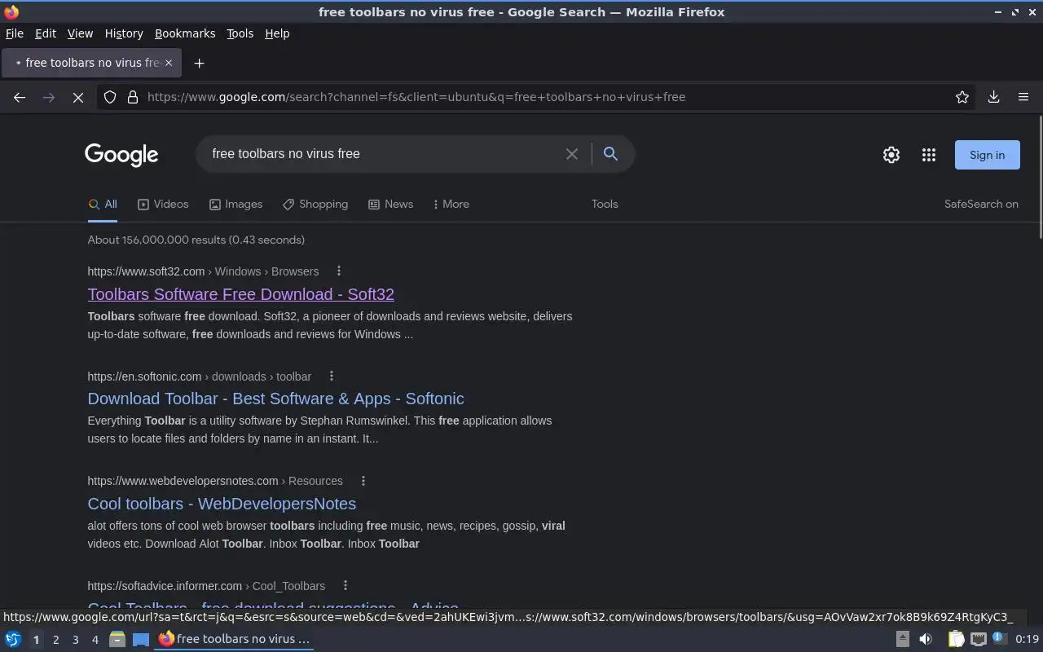Show the desktop from taskbar

pos(141,639)
